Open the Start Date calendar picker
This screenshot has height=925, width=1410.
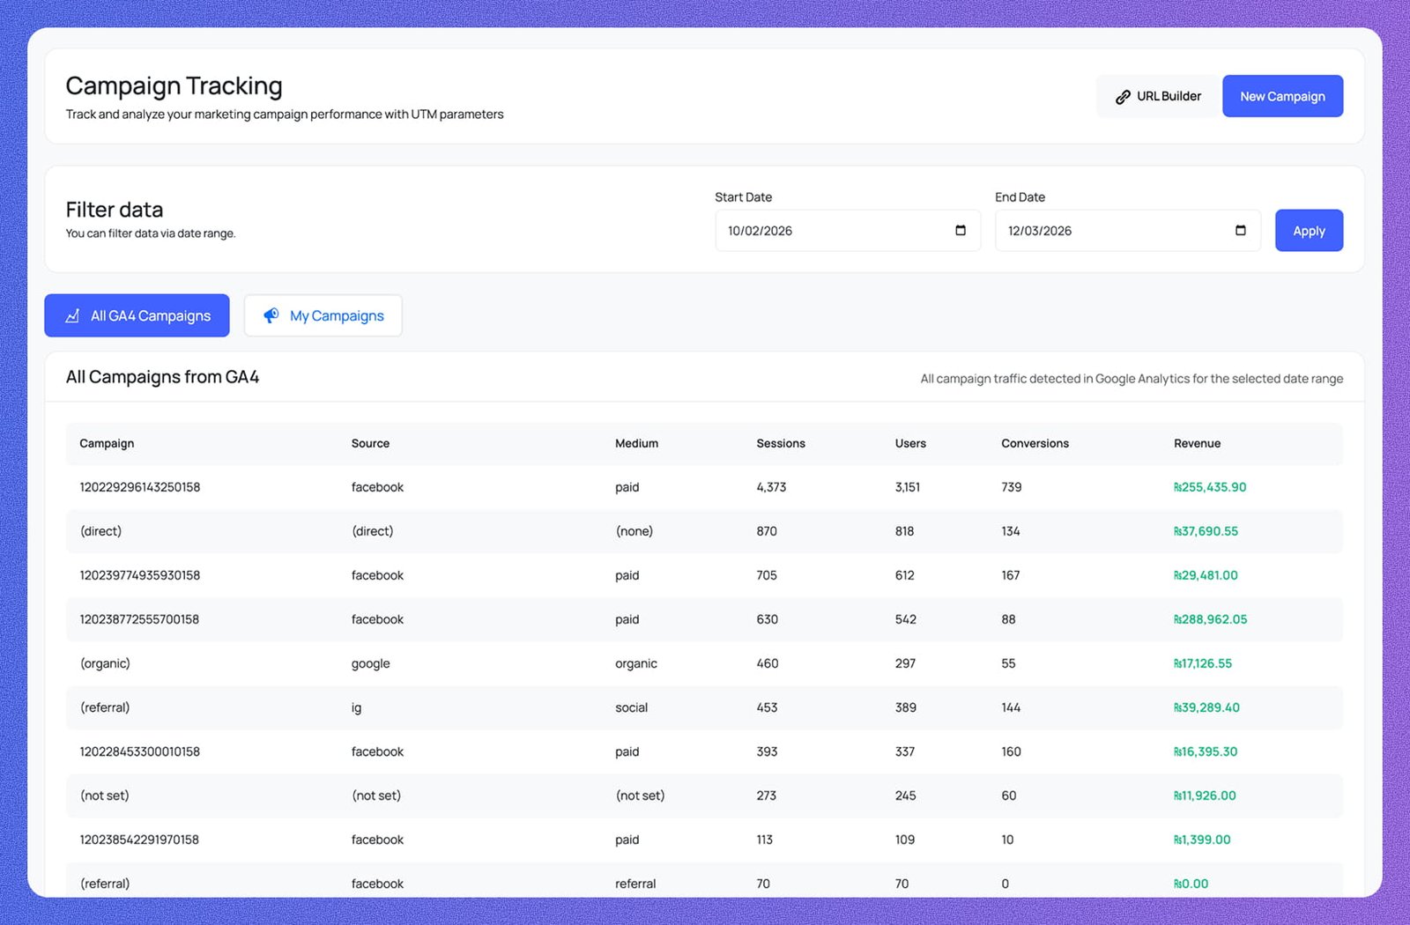[x=960, y=230]
